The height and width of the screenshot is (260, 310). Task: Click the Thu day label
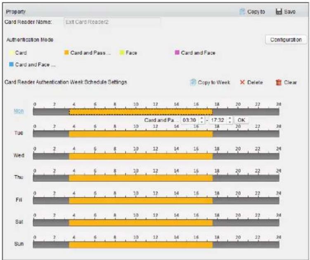point(19,177)
